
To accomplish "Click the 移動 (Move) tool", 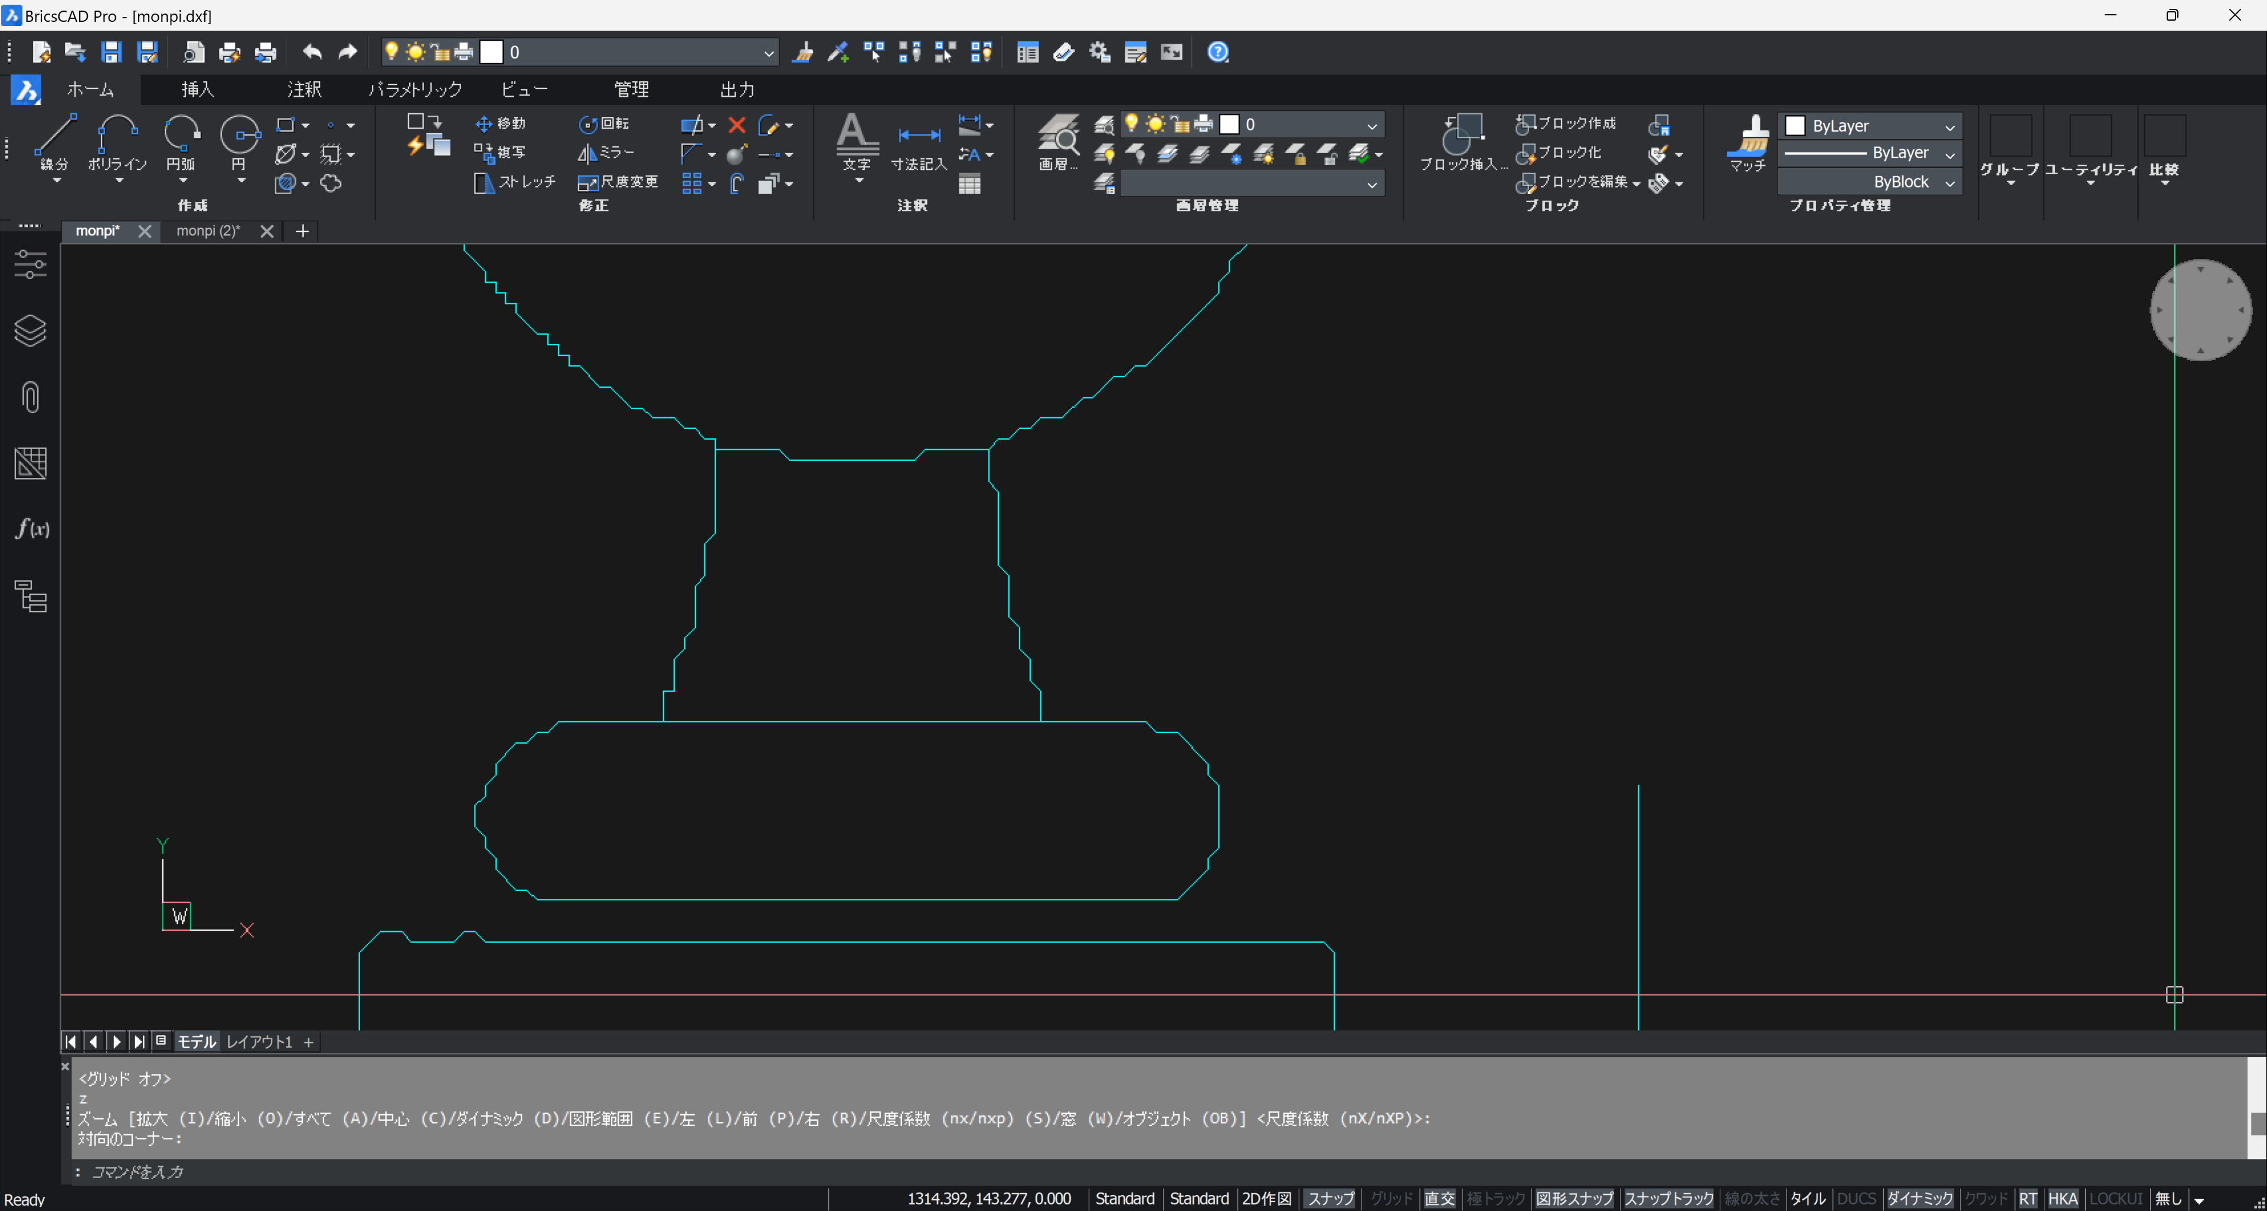I will click(500, 124).
